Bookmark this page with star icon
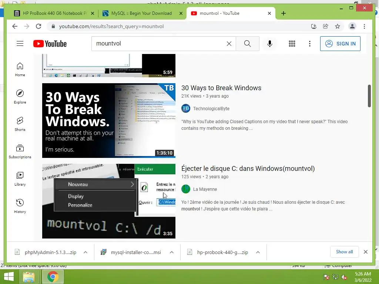This screenshot has width=379, height=284. [338, 26]
